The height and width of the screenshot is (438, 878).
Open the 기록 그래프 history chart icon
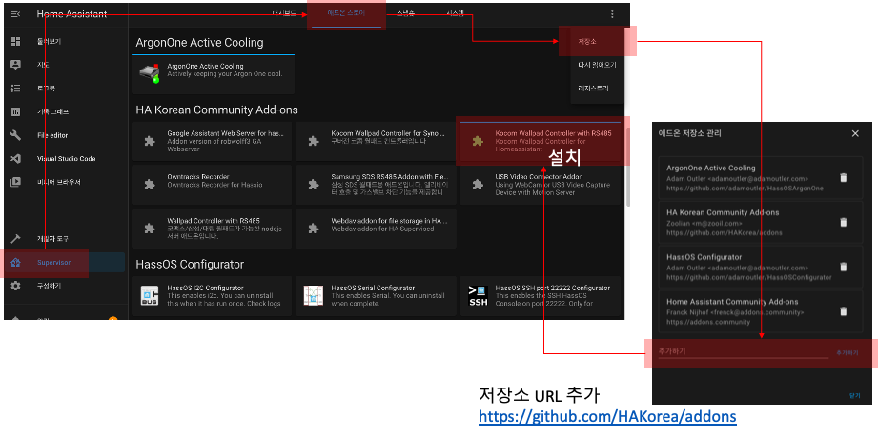click(15, 111)
